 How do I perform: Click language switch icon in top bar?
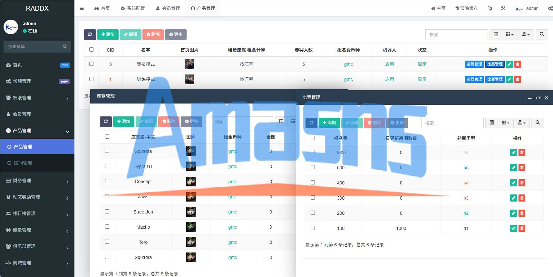(490, 8)
